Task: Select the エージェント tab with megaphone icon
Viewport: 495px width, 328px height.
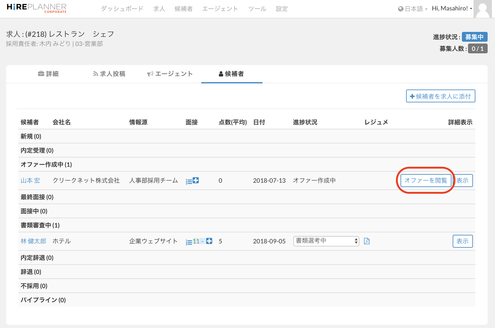Action: pyautogui.click(x=170, y=74)
